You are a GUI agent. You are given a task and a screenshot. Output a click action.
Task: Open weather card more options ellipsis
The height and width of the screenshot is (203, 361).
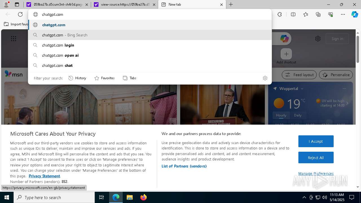(344, 89)
